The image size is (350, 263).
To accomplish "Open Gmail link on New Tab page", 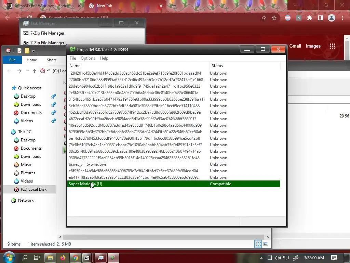I will pyautogui.click(x=295, y=46).
